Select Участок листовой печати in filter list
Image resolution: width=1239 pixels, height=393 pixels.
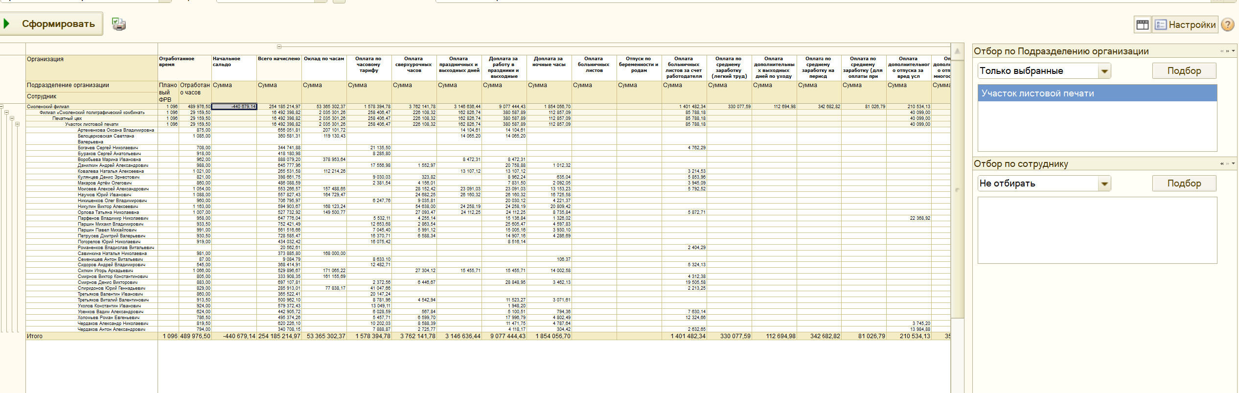pos(1097,93)
